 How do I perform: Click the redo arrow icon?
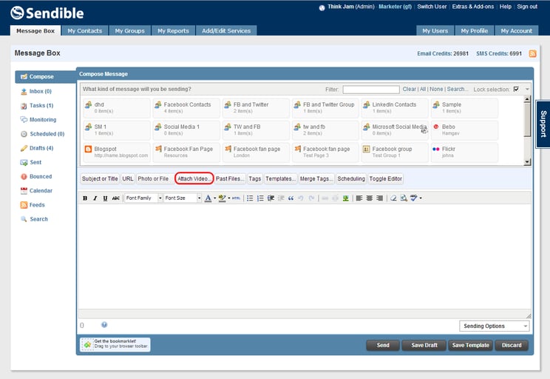(x=311, y=198)
